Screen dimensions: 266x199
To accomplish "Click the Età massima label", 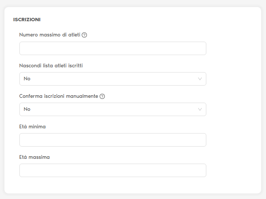I will [34, 157].
